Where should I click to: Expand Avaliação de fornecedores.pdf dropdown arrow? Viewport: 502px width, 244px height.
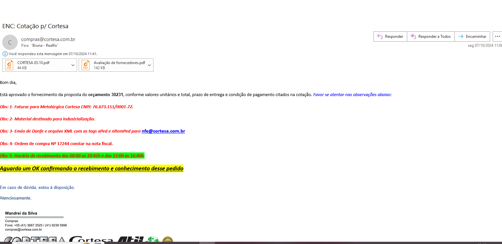149,65
